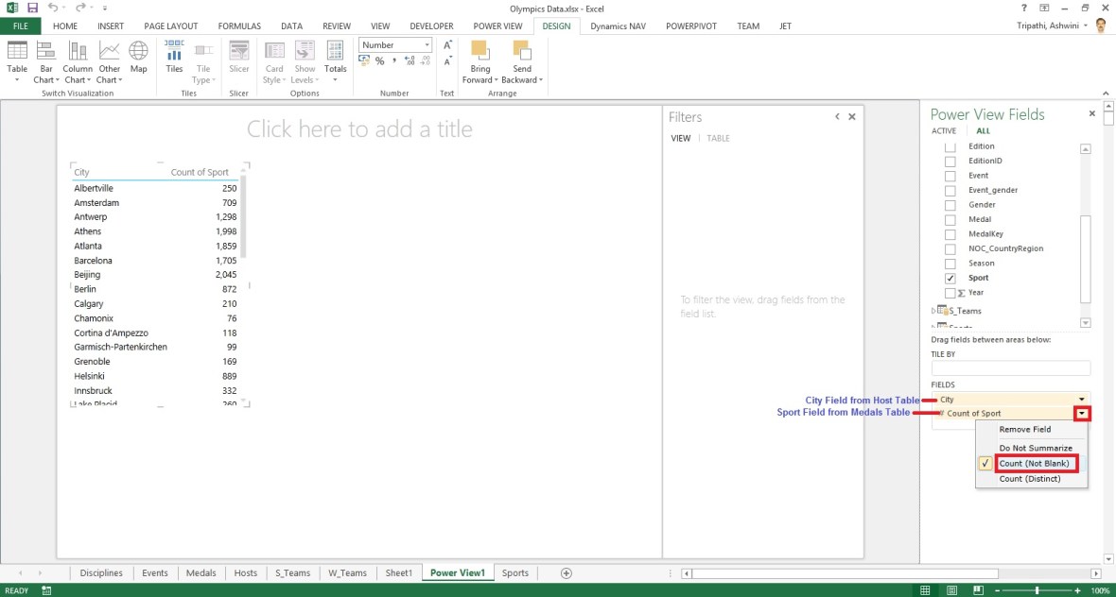Click the Send Backward icon
This screenshot has height=597, width=1116.
(522, 52)
